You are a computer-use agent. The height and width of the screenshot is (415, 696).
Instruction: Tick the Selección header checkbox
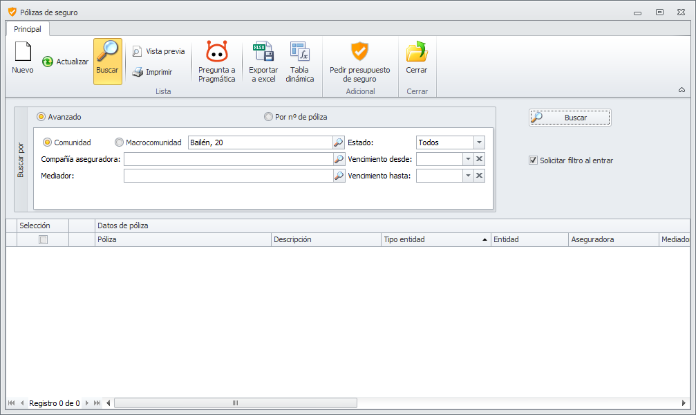click(43, 240)
